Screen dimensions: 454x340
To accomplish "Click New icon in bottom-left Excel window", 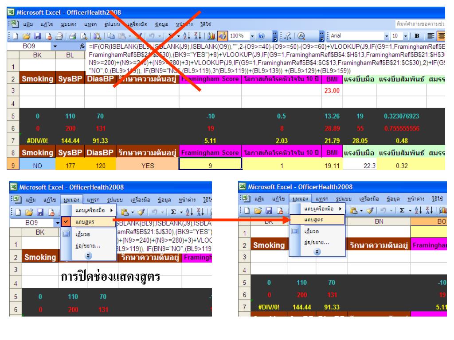I will point(18,212).
